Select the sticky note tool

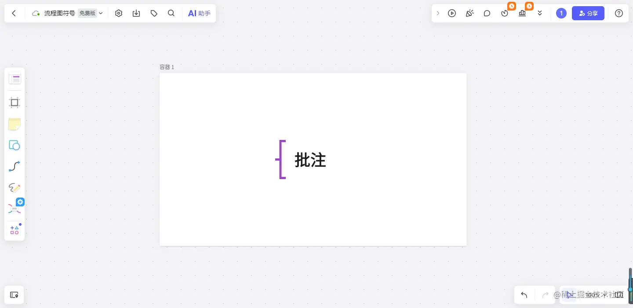(15, 124)
